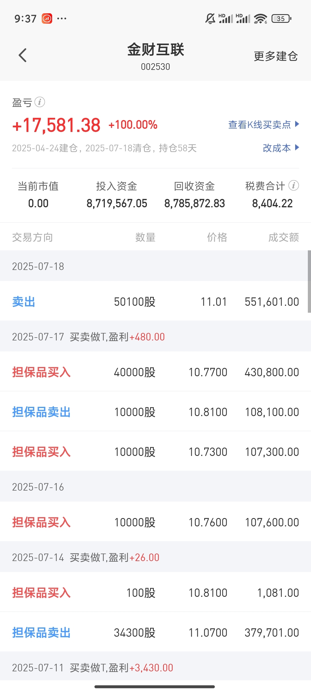Tap the three-dot notifications indicator in status bar

[62, 19]
